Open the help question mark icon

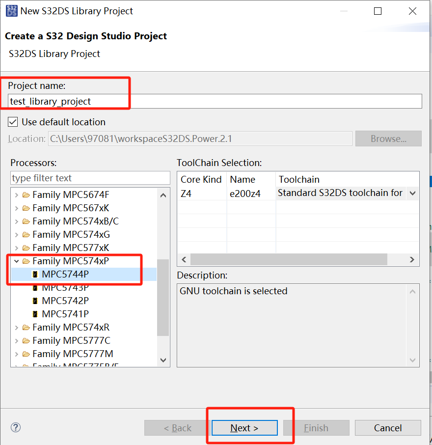click(x=16, y=427)
